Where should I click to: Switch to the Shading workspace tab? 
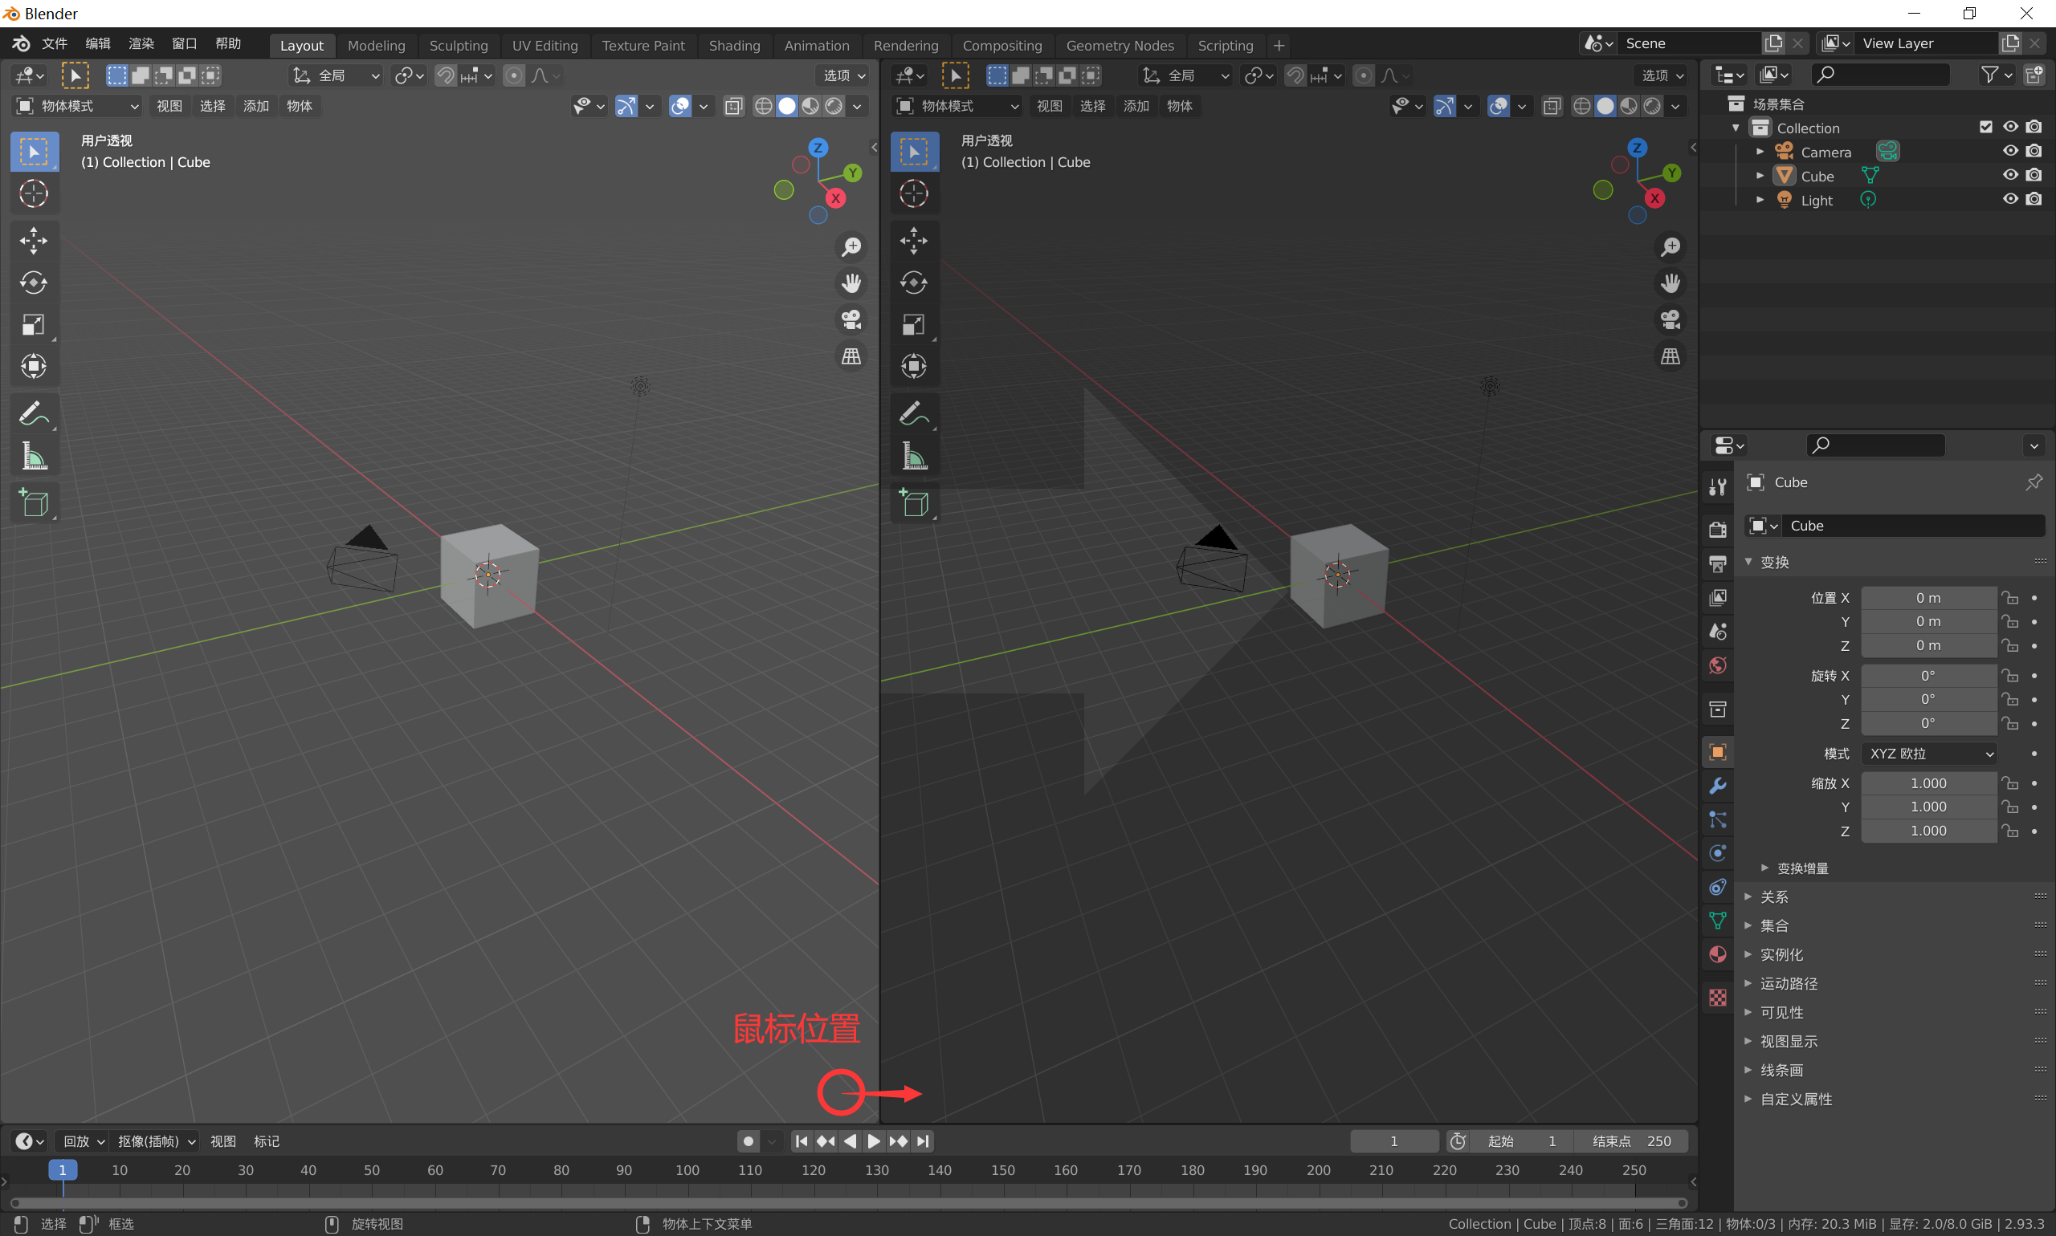(734, 45)
